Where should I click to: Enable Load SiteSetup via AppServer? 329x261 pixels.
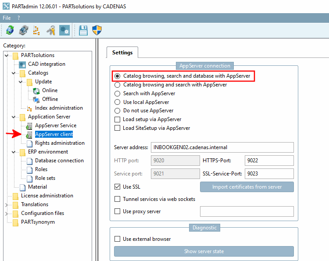pyautogui.click(x=117, y=128)
